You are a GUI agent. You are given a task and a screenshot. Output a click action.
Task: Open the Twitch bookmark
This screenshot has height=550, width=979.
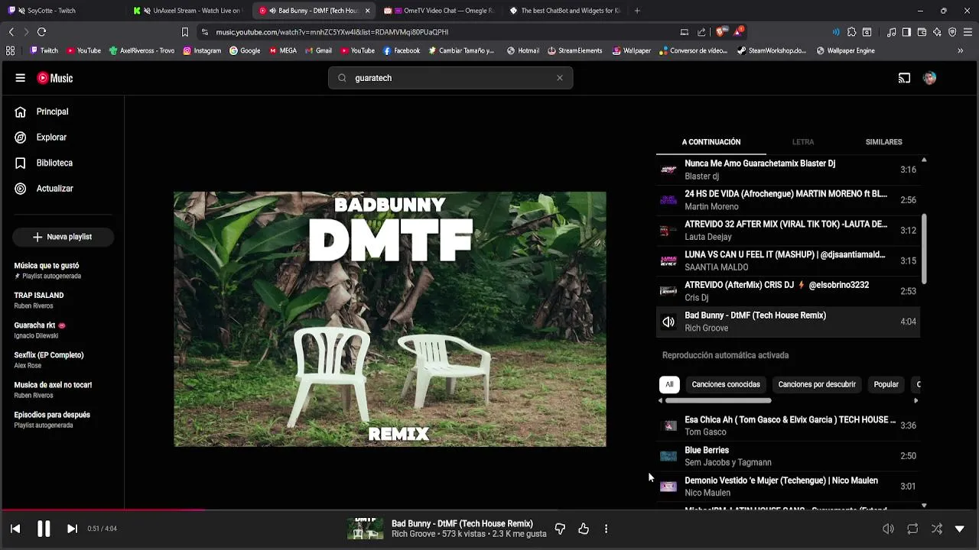(44, 50)
